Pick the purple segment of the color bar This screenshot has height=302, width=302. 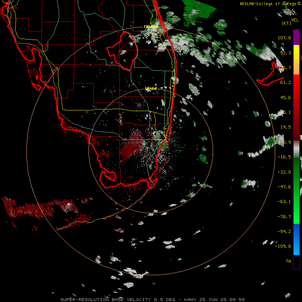click(296, 37)
